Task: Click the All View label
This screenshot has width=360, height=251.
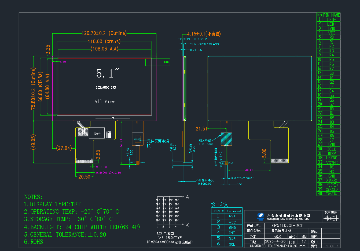Action: [x=105, y=102]
